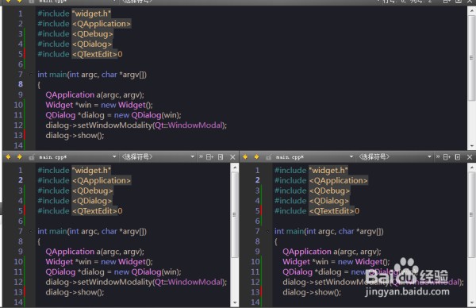Split the bottom-right editor pane
This screenshot has width=476, height=308.
[447, 157]
